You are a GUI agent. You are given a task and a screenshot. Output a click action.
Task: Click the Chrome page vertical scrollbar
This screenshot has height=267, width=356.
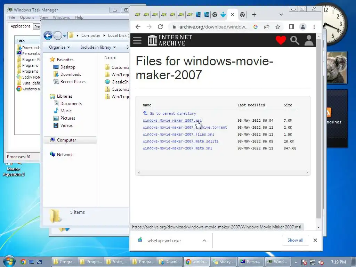(318, 129)
